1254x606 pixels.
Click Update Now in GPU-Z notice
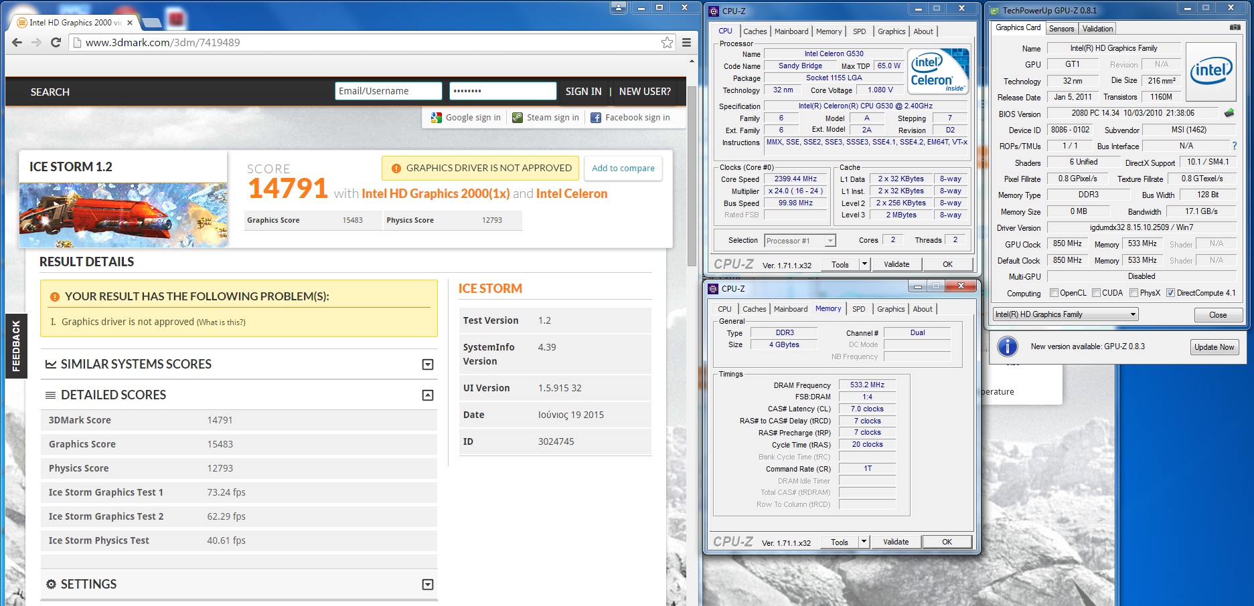[x=1214, y=347]
